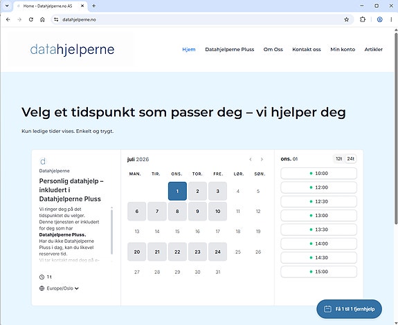The height and width of the screenshot is (325, 398).
Task: Book the 12:00 time slot
Action: coord(319,187)
